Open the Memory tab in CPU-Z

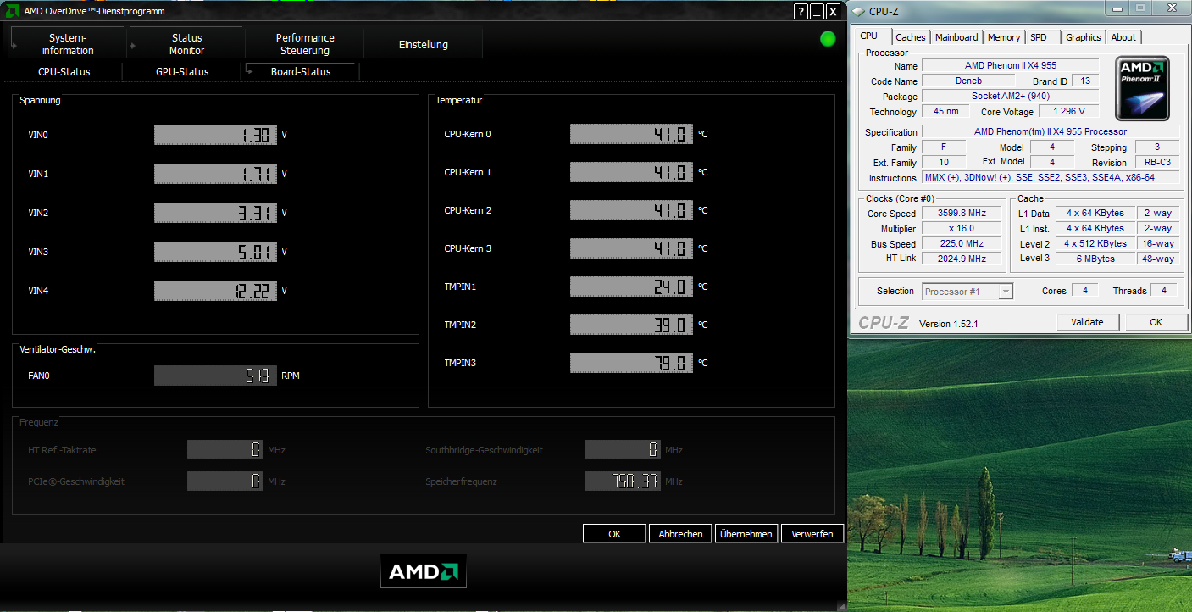click(1004, 37)
